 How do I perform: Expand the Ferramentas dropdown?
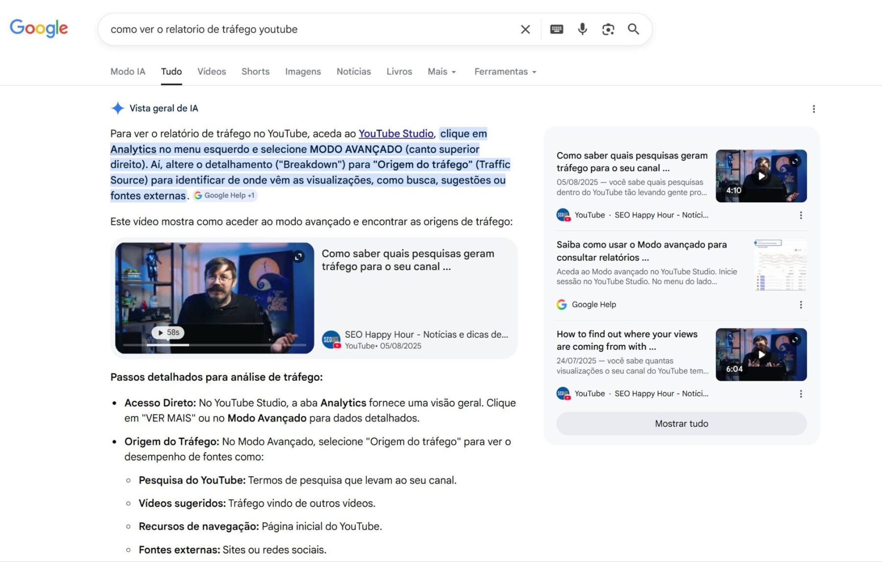(505, 72)
